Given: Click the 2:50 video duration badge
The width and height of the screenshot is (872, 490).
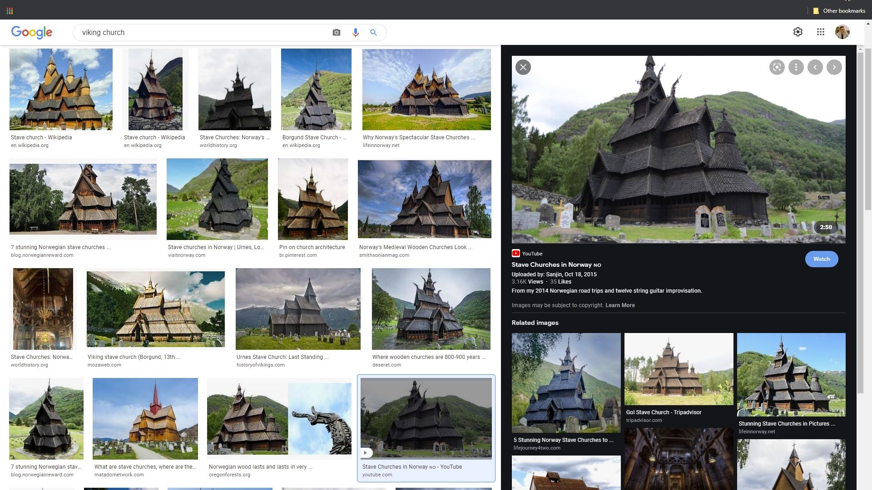Looking at the screenshot, I should point(826,227).
